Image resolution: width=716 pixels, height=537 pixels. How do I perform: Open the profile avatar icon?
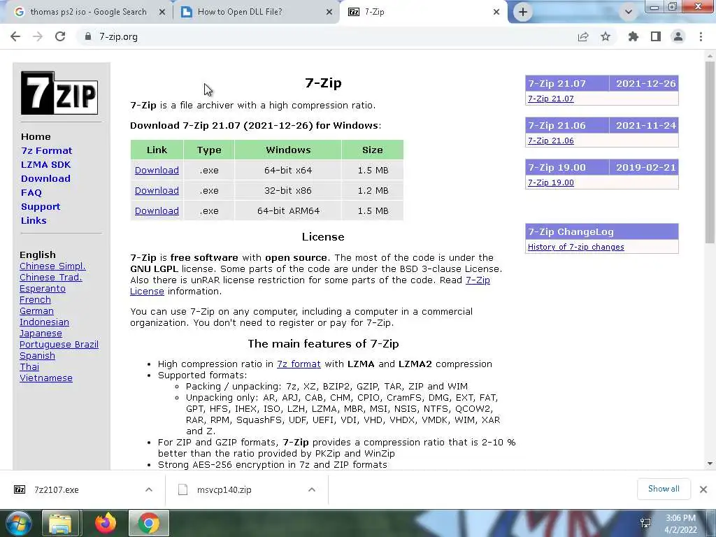tap(678, 36)
